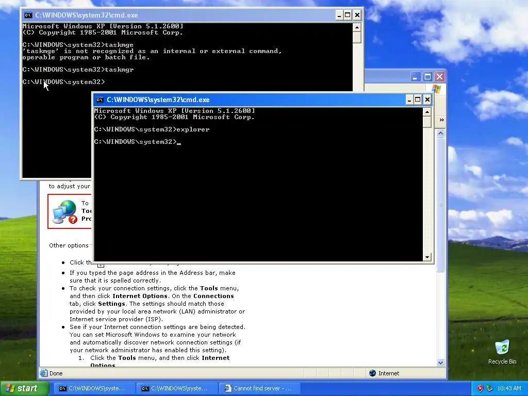This screenshot has height=396, width=528.
Task: Click Internet Explorer page scroll up arrow
Action: click(x=440, y=134)
